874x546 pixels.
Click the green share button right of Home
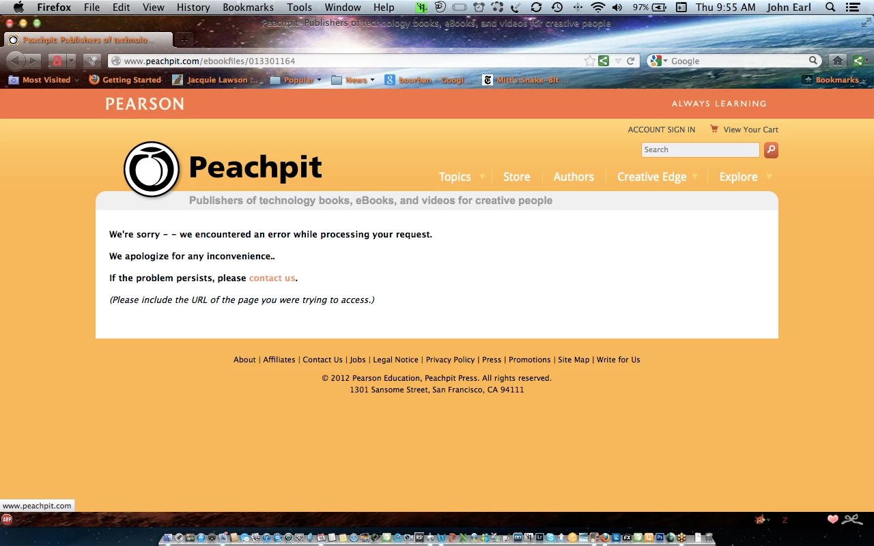pyautogui.click(x=860, y=61)
